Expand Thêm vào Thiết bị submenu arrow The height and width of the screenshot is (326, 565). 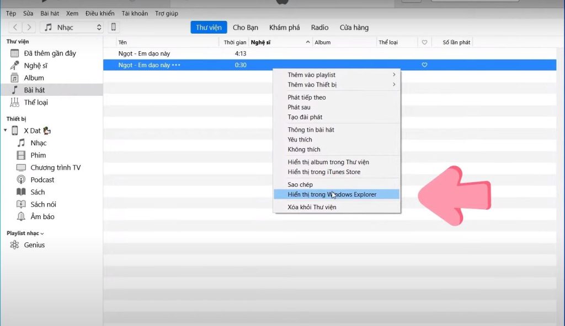point(394,85)
